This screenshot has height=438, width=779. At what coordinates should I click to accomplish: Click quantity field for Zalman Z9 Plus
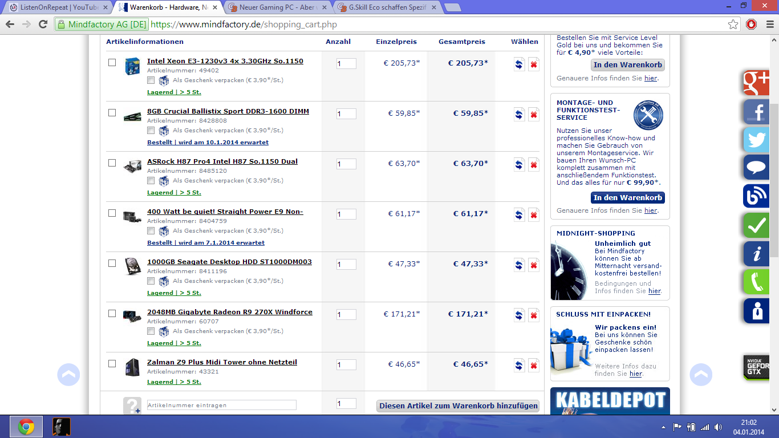(x=346, y=365)
